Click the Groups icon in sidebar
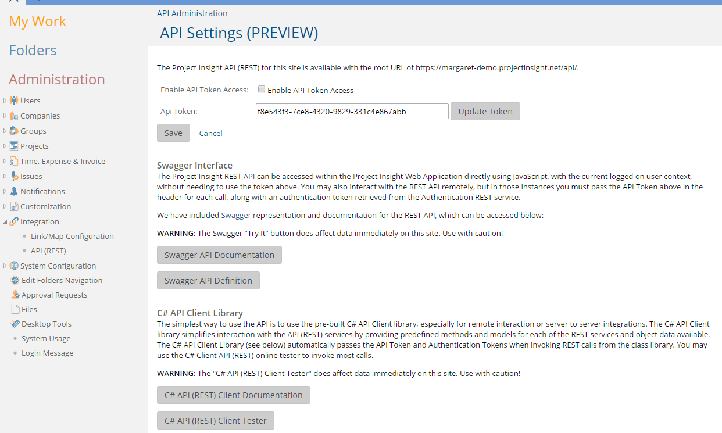This screenshot has height=433, width=722. 14,131
